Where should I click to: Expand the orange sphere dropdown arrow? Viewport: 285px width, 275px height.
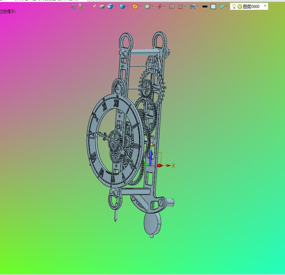140,7
